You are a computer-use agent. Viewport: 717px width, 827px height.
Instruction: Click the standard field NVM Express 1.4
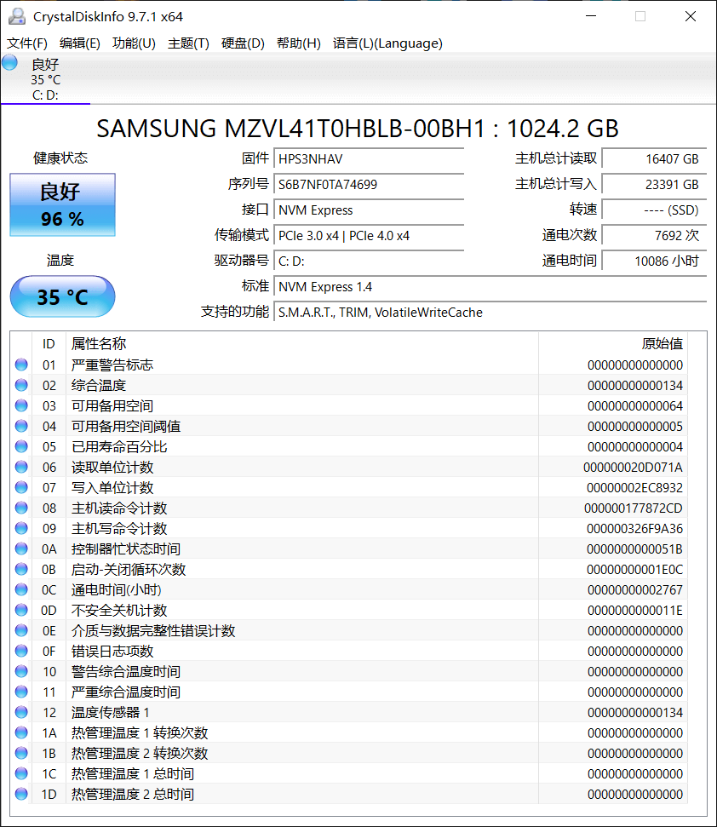(490, 287)
